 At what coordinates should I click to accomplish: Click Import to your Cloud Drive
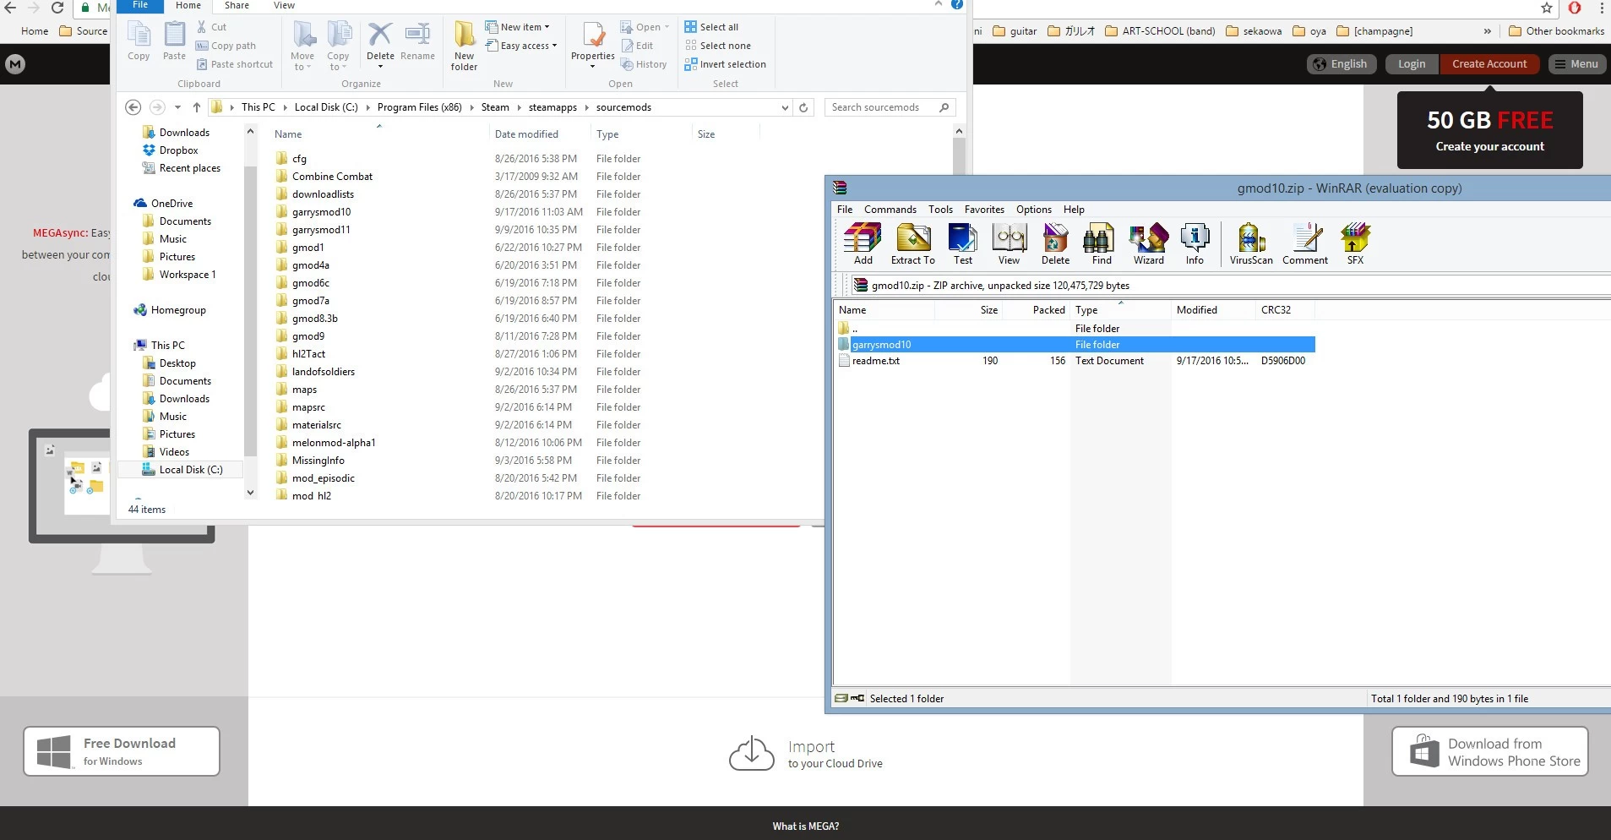tap(806, 754)
